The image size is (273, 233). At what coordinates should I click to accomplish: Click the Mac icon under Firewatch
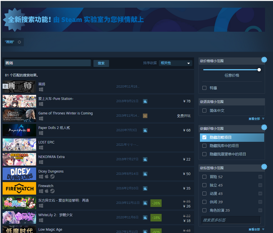tap(47, 191)
